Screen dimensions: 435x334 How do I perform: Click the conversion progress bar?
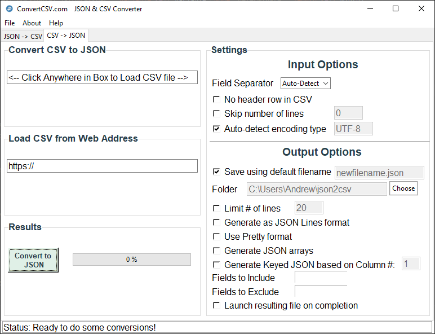pyautogui.click(x=131, y=260)
